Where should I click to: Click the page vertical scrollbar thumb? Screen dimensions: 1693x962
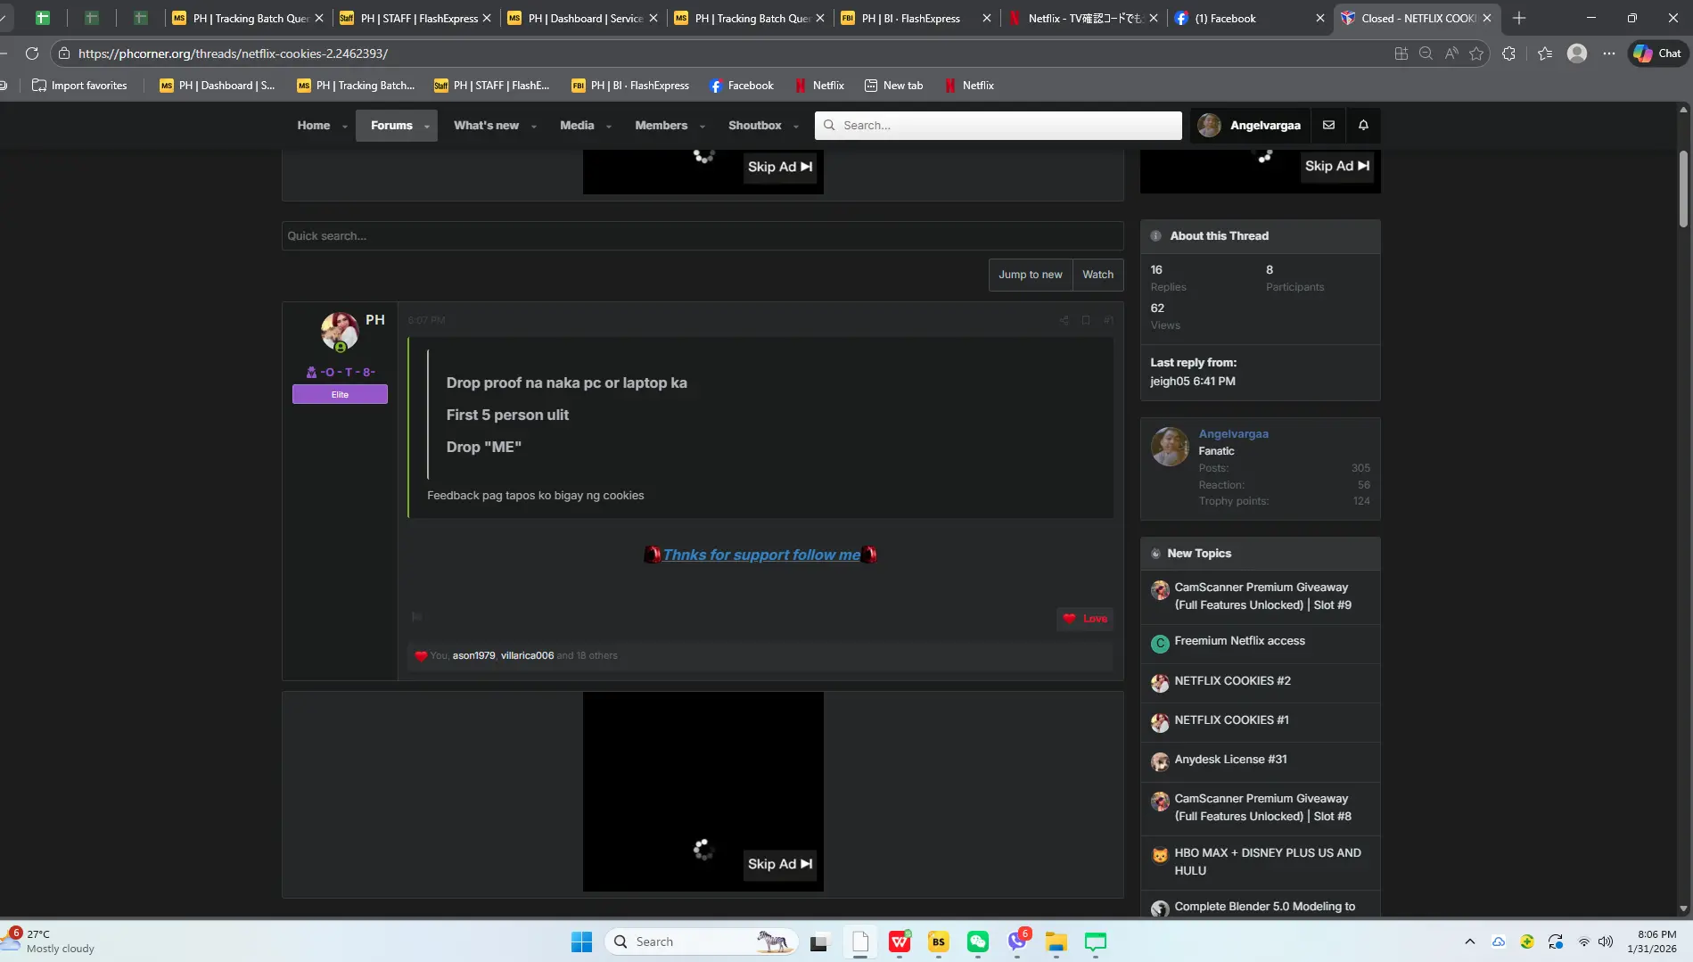coord(1683,187)
